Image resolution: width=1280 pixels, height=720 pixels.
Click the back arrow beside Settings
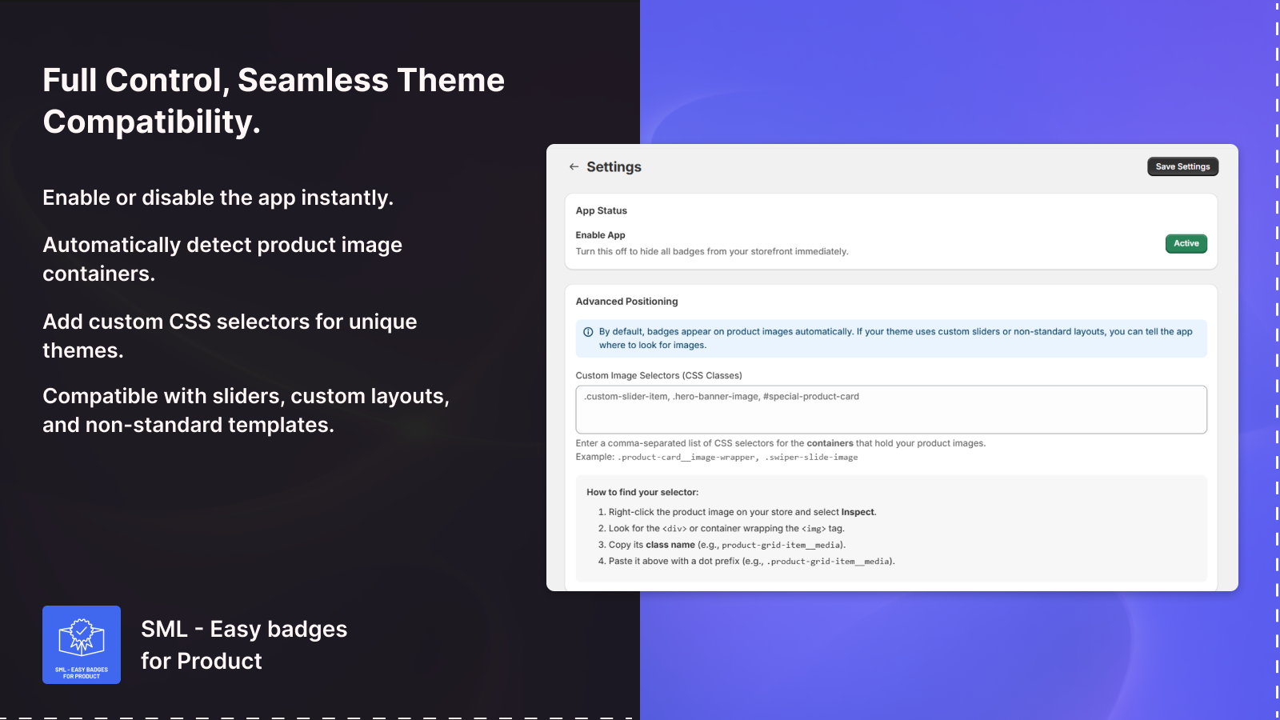tap(574, 166)
